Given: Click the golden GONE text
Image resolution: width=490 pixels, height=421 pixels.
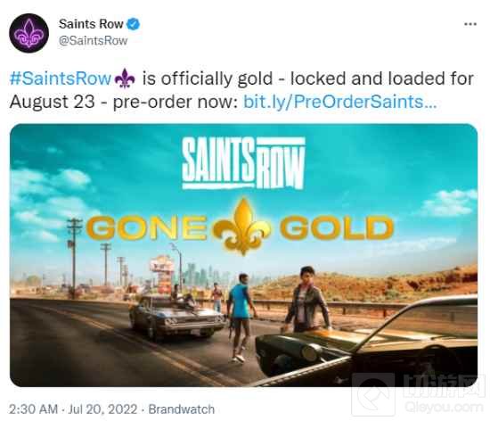Looking at the screenshot, I should (x=146, y=227).
